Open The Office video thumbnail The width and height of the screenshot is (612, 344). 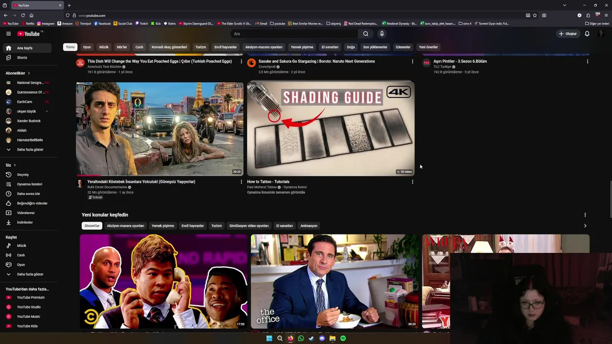(x=335, y=281)
